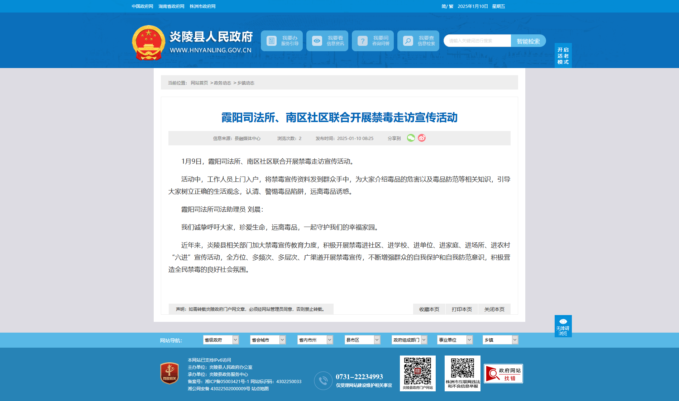Open 我要看 信息资讯 eye icon
Viewport: 679px width, 401px height.
(x=317, y=41)
